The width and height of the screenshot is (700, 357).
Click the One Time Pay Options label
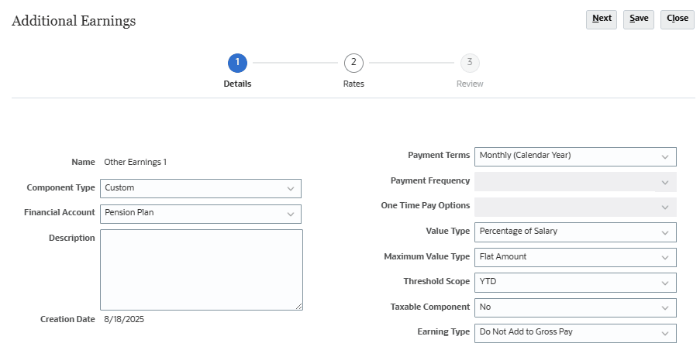[426, 205]
